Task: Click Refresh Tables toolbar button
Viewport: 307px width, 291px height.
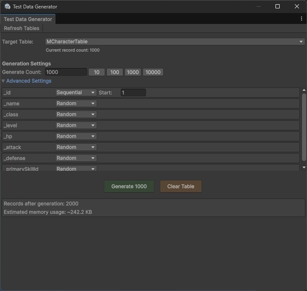Action: [x=21, y=29]
